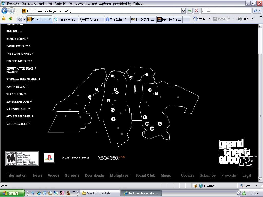Click the Print toolbar icon
This screenshot has width=263, height=197.
pyautogui.click(x=240, y=19)
